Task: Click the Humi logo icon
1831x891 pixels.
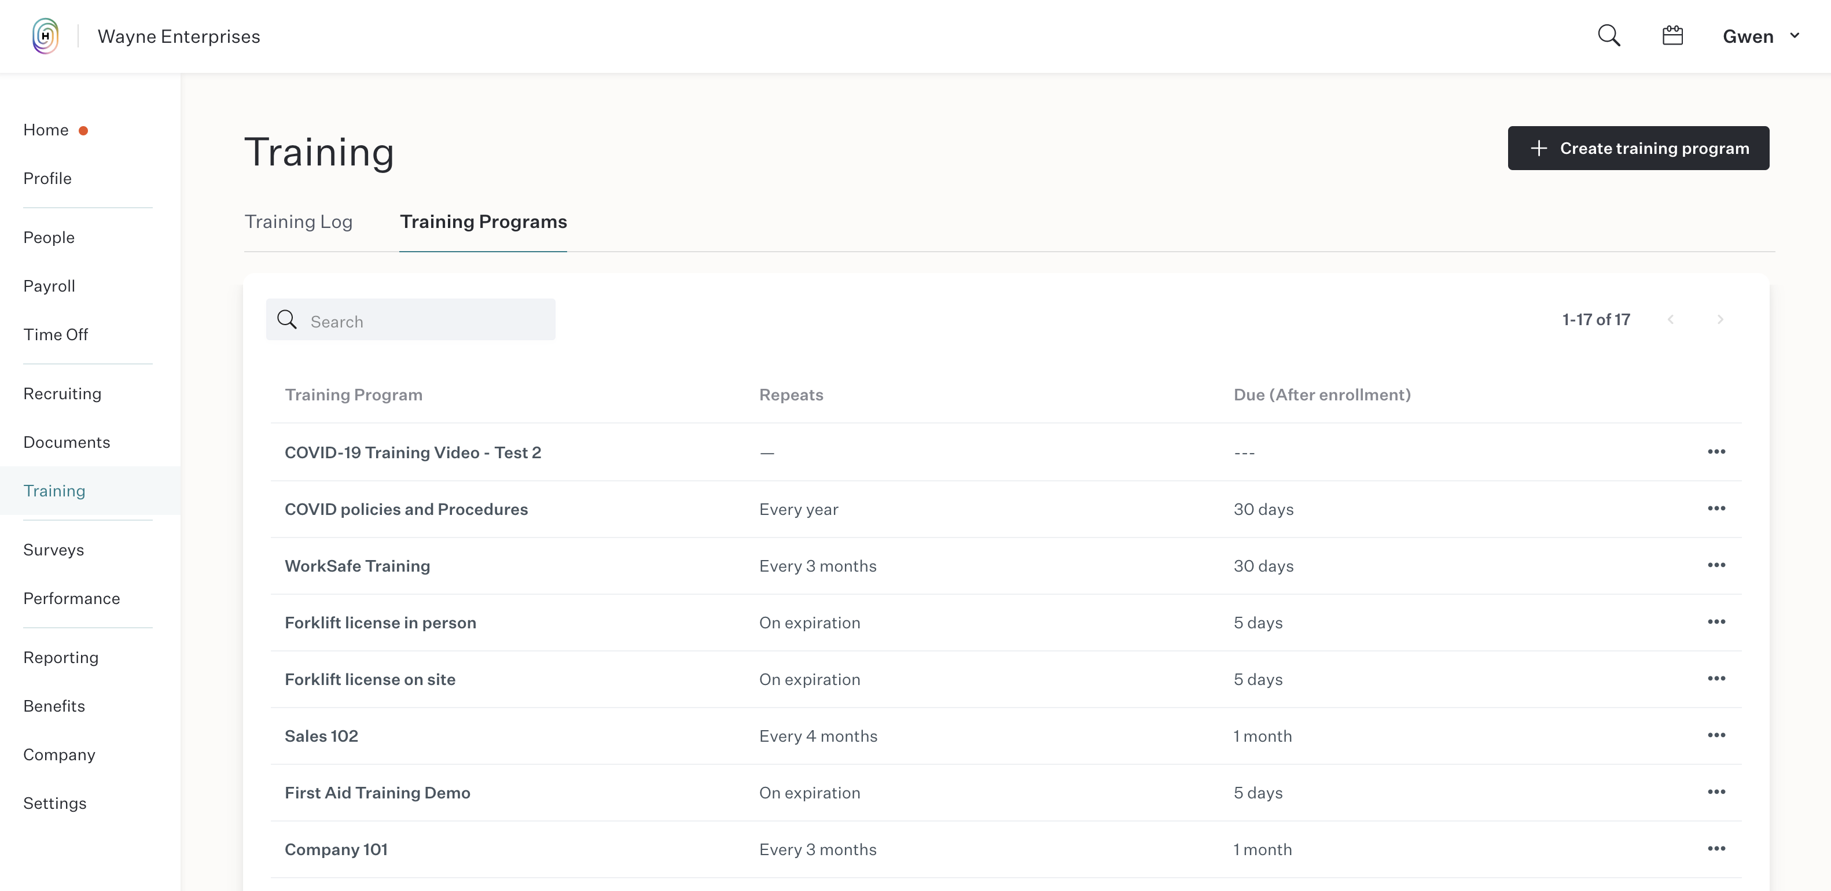Action: click(45, 35)
